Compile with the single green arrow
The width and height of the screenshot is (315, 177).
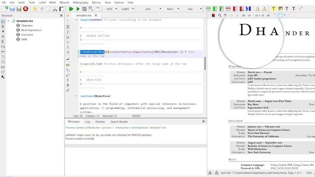(x=78, y=9)
